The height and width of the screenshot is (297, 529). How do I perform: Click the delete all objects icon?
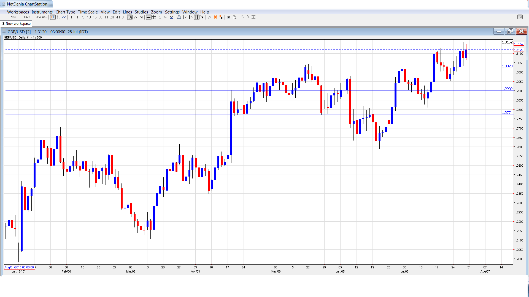(x=221, y=17)
